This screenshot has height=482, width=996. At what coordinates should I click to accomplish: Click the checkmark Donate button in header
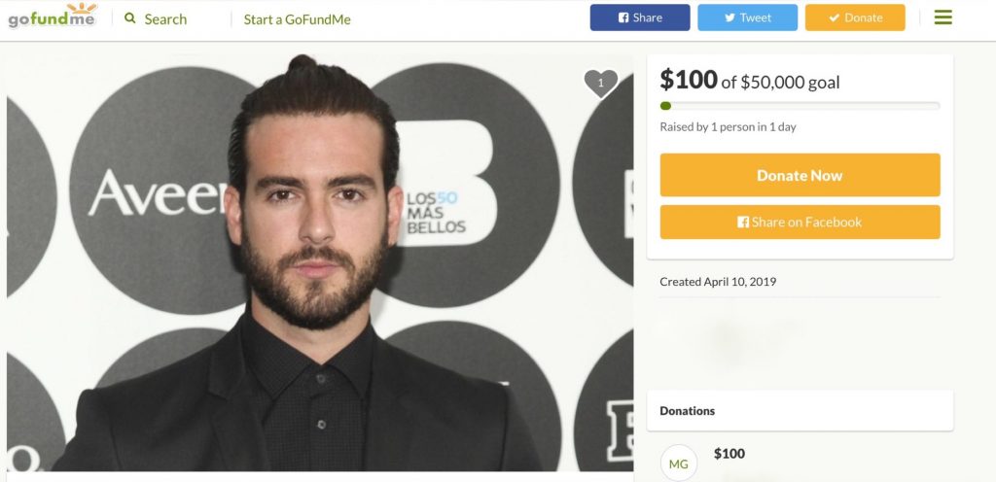(x=855, y=17)
